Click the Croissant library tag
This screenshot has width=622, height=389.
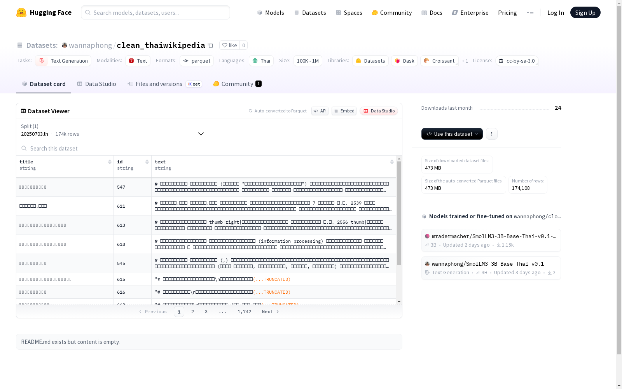coord(439,61)
